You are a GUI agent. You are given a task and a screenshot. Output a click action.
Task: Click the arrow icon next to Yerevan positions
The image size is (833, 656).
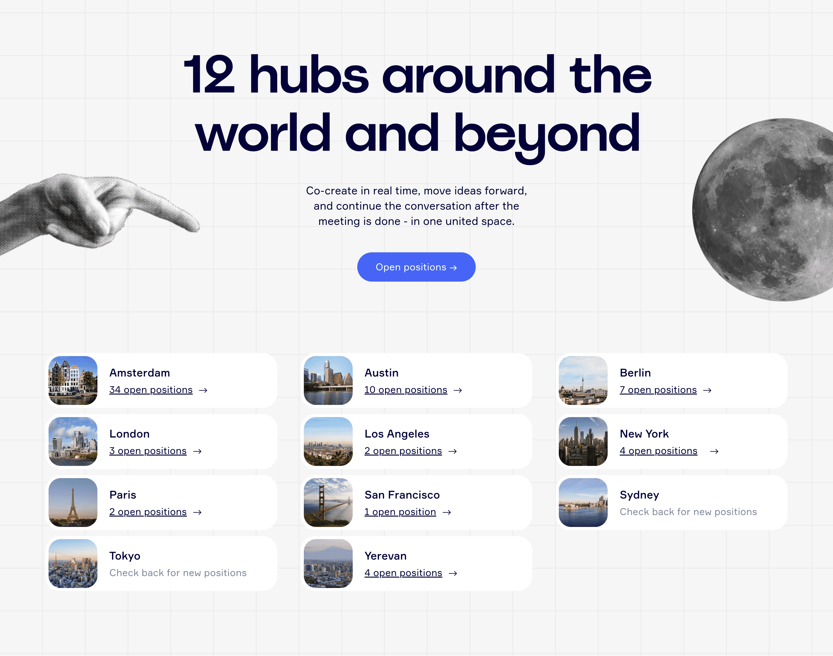coord(453,573)
